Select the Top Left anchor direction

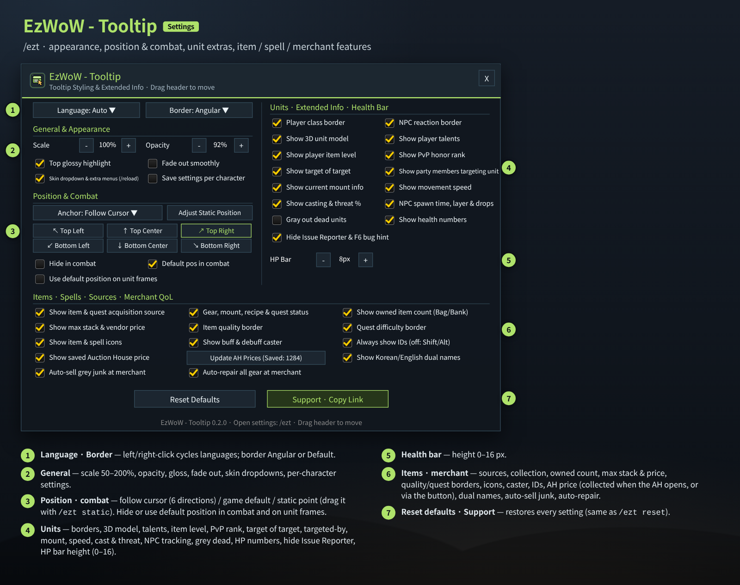point(68,231)
